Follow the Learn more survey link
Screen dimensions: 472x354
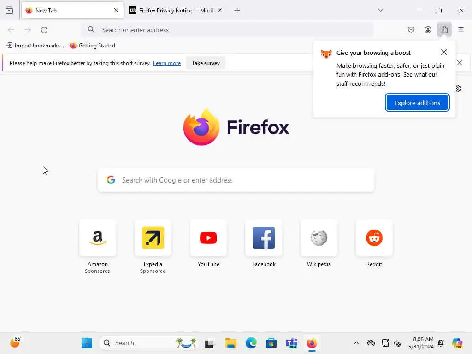[x=167, y=63]
